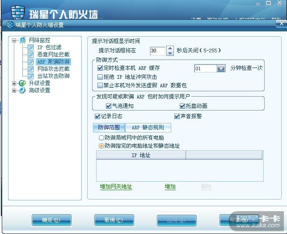Screen dimensions: 287x234
Task: Toggle 记录日志 checkbox
Action: [x=97, y=116]
